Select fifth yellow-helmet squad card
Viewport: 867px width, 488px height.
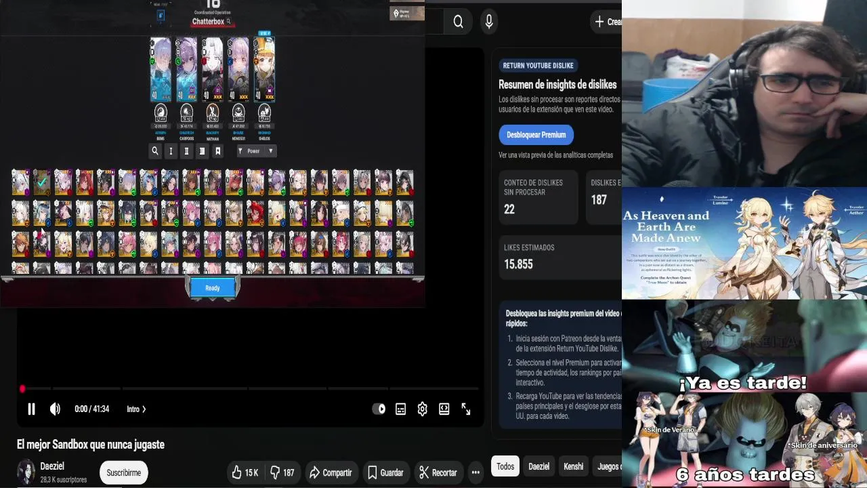(x=264, y=69)
